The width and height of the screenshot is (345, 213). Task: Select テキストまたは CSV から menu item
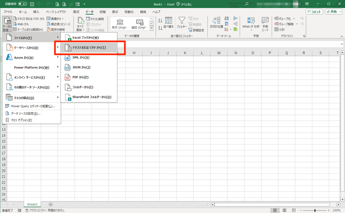[x=89, y=47]
